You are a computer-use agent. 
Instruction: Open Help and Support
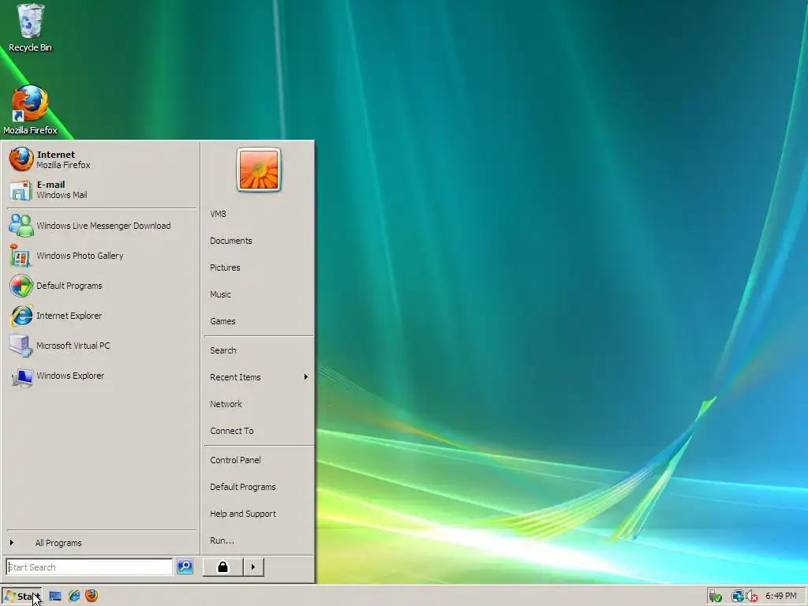[x=259, y=514]
